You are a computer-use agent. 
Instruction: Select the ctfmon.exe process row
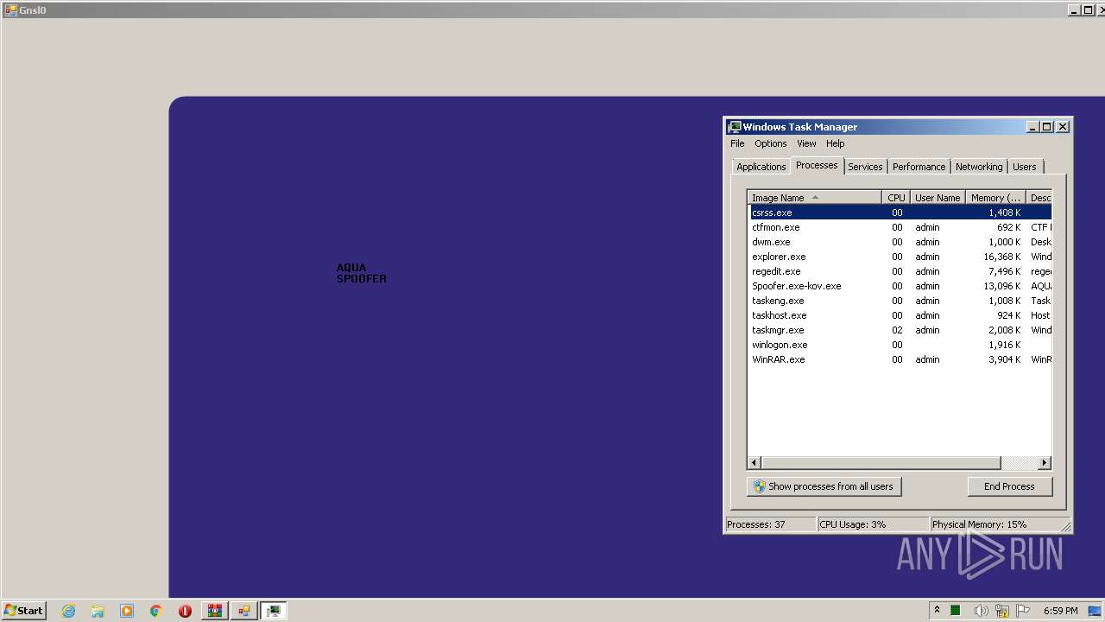pos(900,227)
